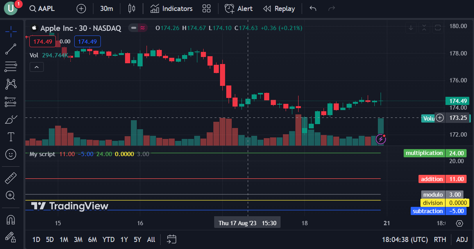Open prediction and measurement tools

(11, 102)
